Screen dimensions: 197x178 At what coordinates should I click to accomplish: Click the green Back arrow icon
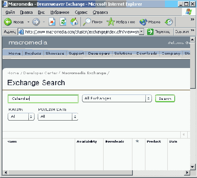8,22
